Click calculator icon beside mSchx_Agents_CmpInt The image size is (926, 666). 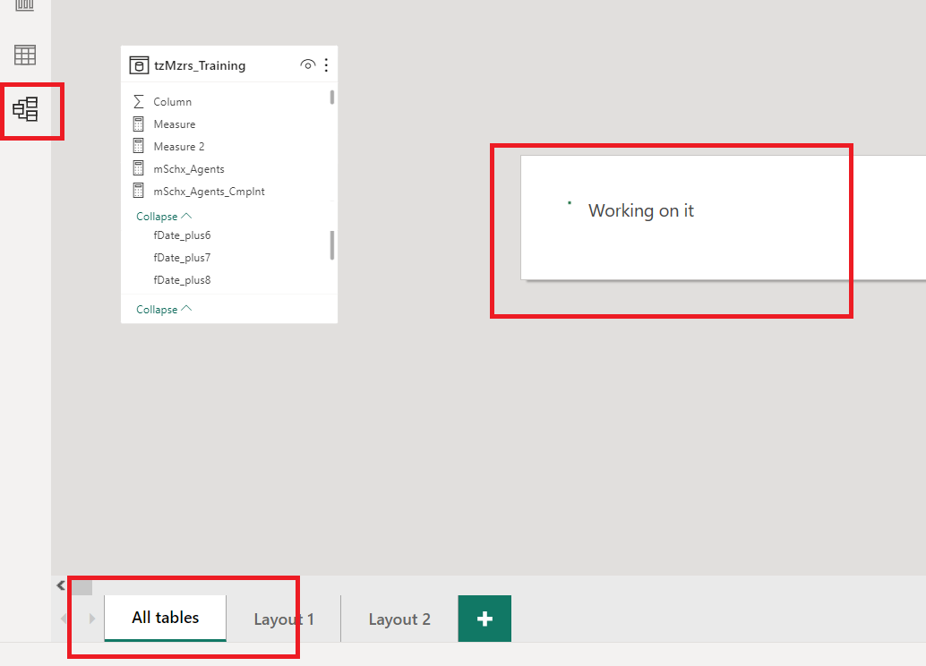pyautogui.click(x=138, y=192)
